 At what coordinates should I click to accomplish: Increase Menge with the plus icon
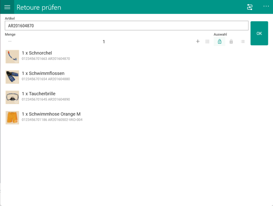tap(198, 42)
